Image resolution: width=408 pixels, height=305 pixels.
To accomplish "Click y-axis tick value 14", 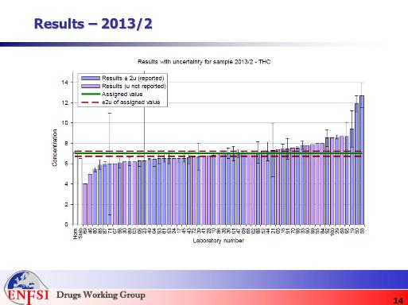I will pos(65,83).
